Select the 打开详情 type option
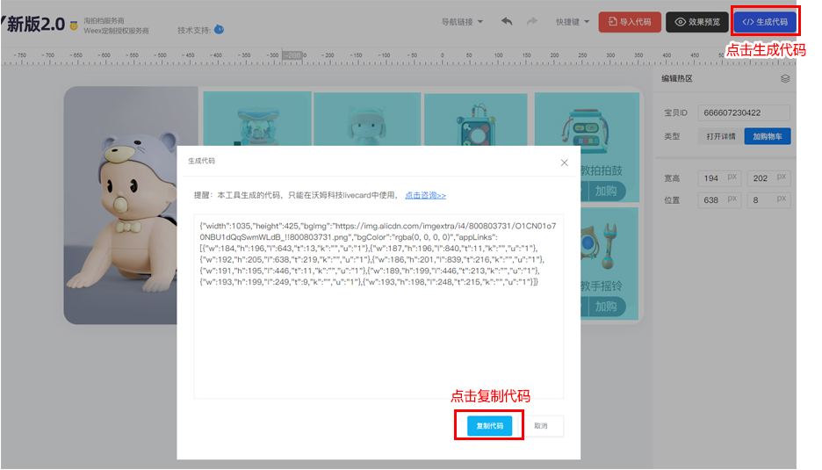This screenshot has height=470, width=822. (721, 136)
